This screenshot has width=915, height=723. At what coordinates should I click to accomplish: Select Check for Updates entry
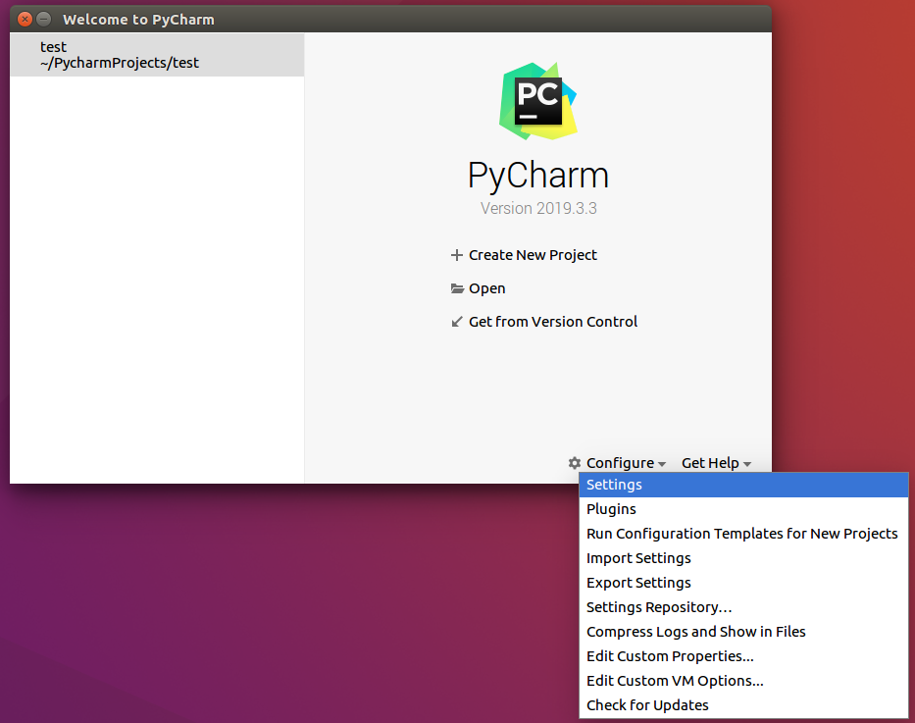pos(743,705)
